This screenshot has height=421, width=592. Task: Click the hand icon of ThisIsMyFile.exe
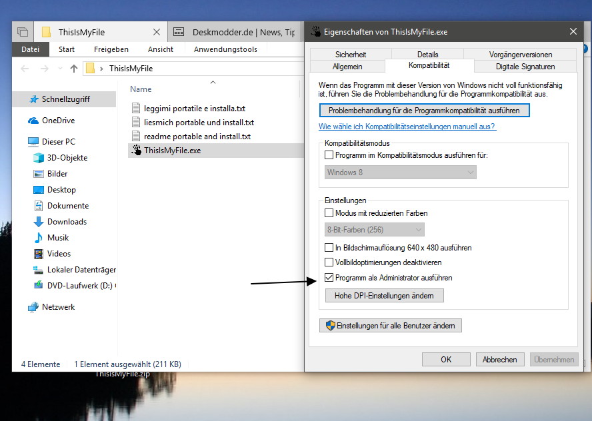[x=136, y=150]
